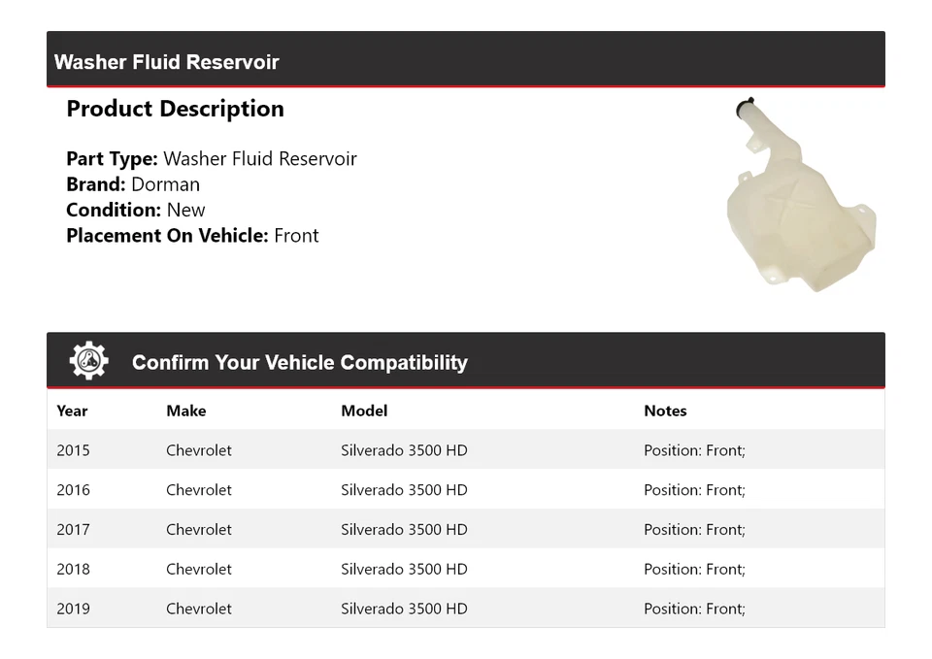This screenshot has height=659, width=932.
Task: Click the 2015 year row cell
Action: point(73,450)
